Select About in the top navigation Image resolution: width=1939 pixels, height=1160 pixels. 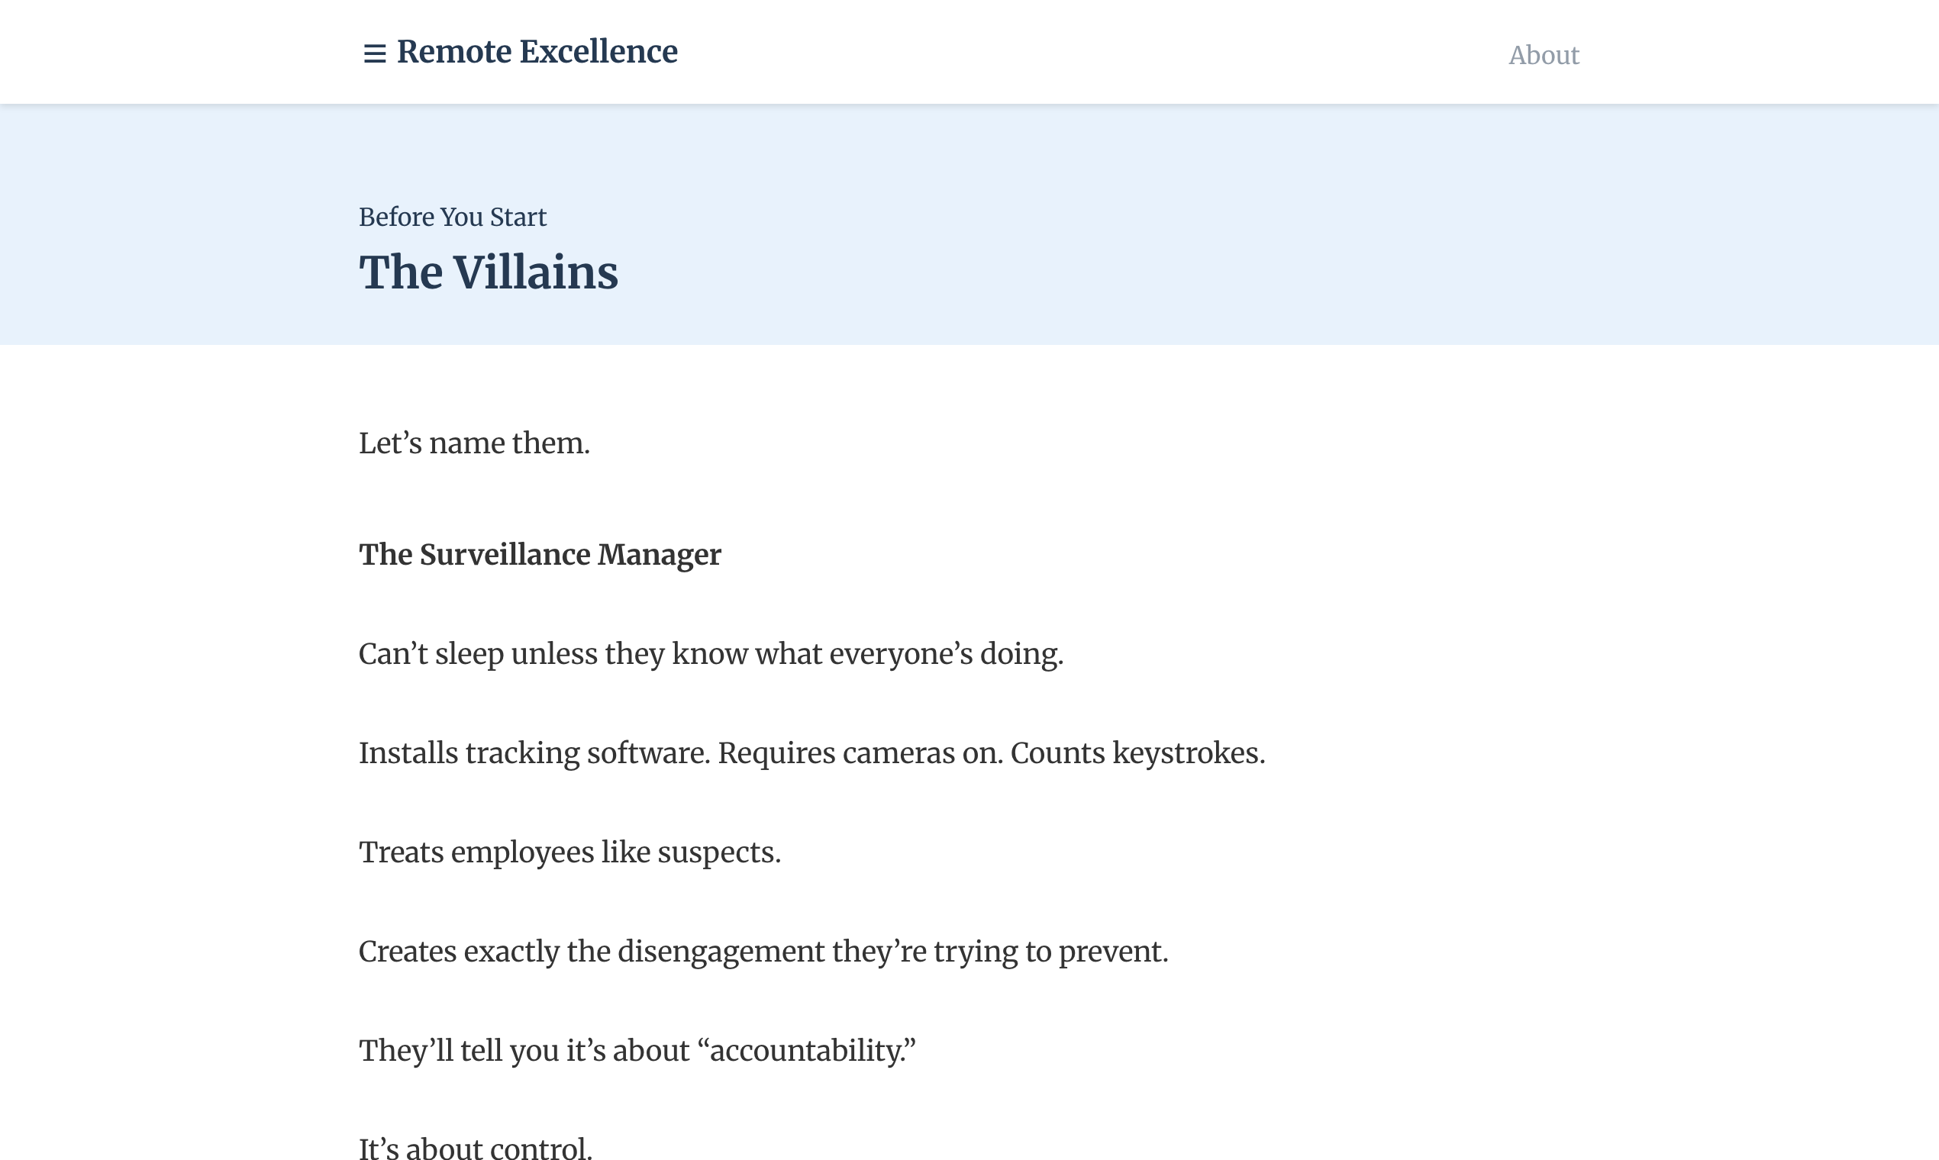(1543, 55)
